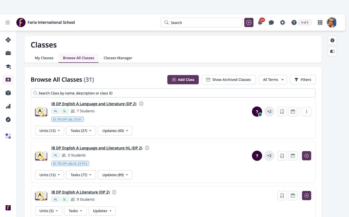Open the notifications bell icon
Viewport: 349px width, 217px height.
coord(260,23)
